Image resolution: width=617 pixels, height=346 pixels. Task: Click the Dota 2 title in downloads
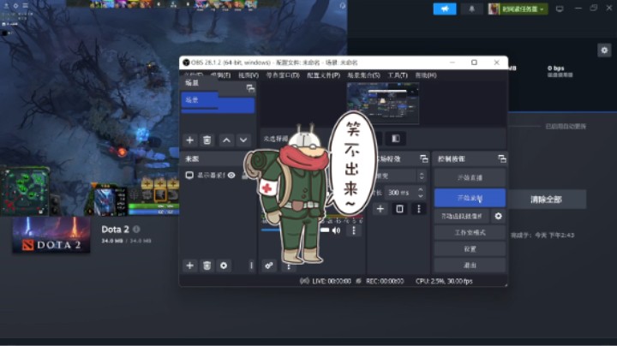(x=115, y=230)
